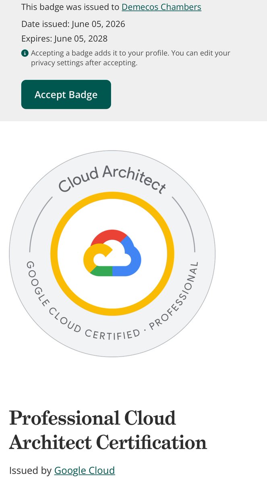Screen dimensions: 267x484
Task: Click the info icon beside the accepting note
Action: tap(25, 53)
